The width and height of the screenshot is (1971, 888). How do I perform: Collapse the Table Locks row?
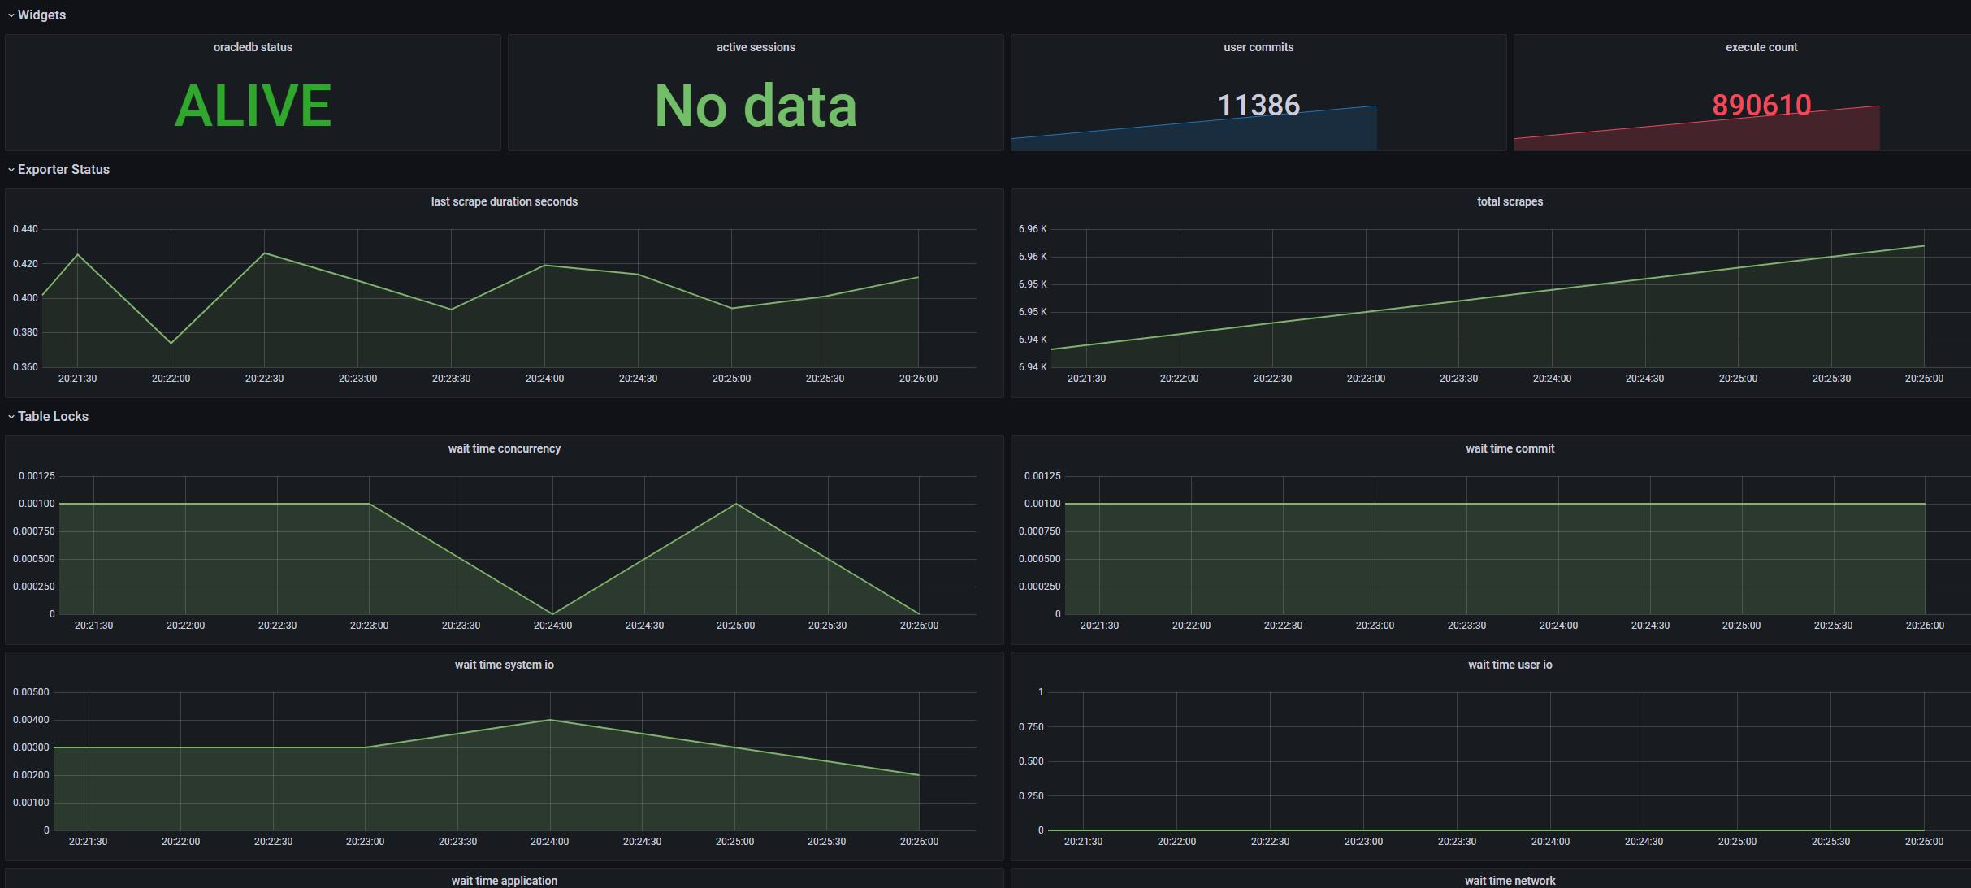53,417
